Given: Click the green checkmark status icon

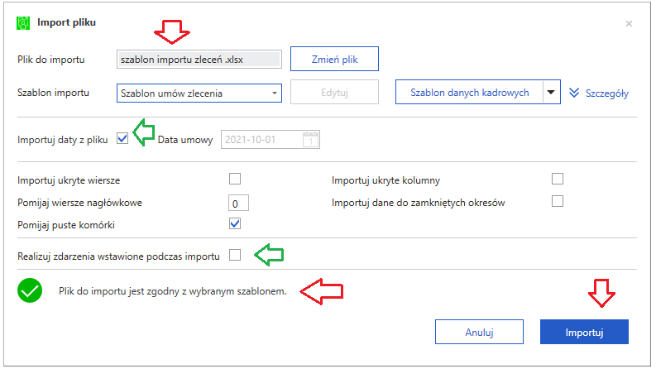Looking at the screenshot, I should [30, 290].
